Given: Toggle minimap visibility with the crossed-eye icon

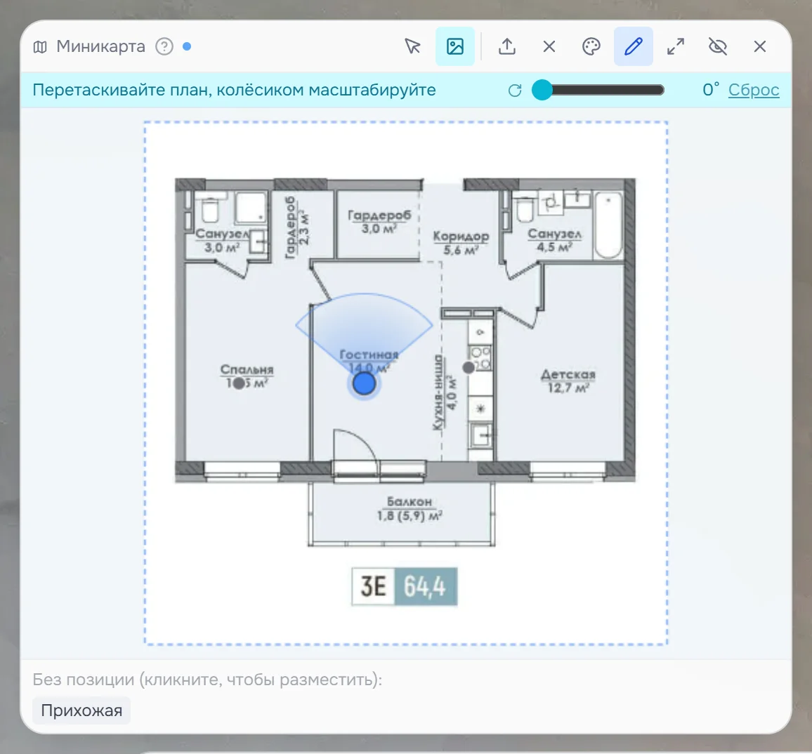Looking at the screenshot, I should (x=718, y=46).
